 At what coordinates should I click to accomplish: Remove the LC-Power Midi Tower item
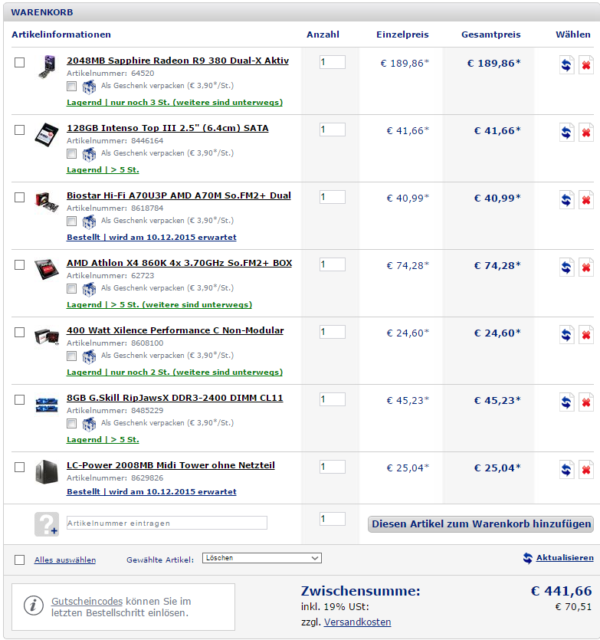point(585,470)
